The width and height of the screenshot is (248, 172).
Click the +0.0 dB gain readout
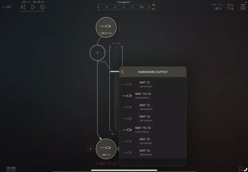coord(116,43)
